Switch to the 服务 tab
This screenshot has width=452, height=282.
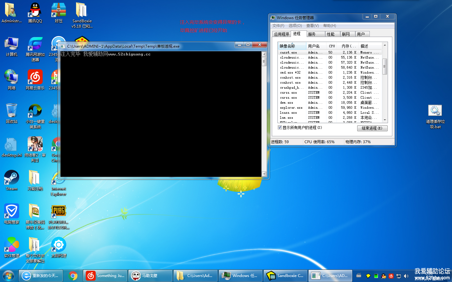315,34
